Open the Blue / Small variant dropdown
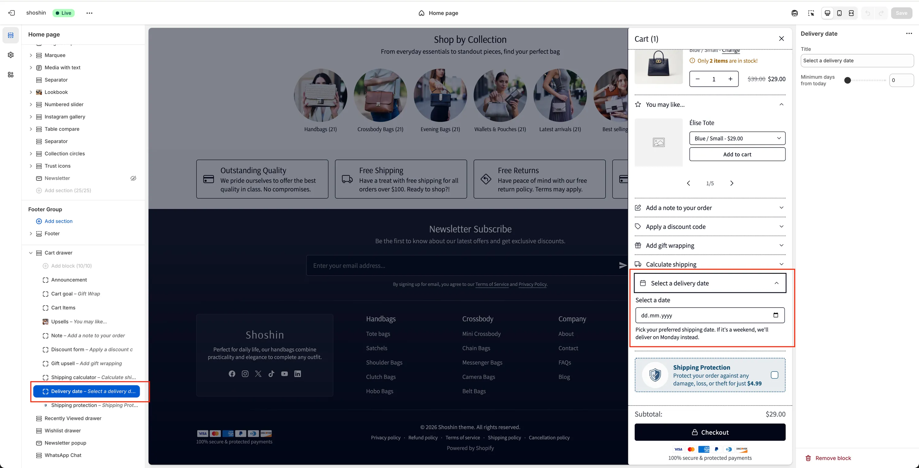Screen dimensions: 919x468 click(737, 138)
